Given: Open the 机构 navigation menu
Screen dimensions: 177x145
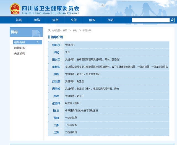Looking at the screenshot, I should coord(37,20).
